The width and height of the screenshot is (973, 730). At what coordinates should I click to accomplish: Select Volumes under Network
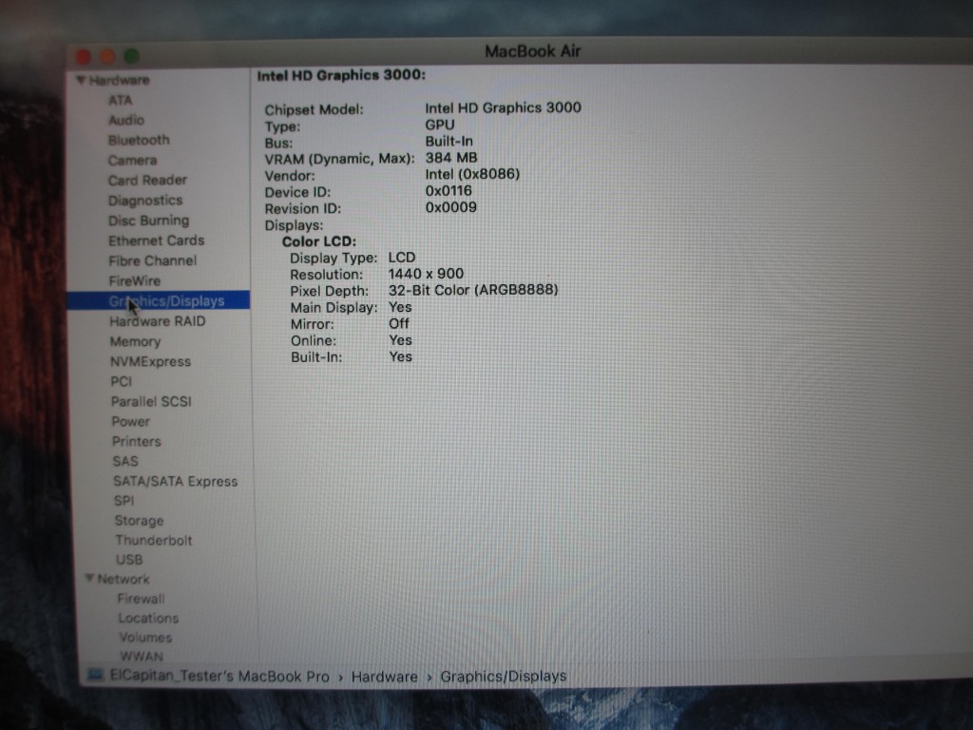click(145, 638)
